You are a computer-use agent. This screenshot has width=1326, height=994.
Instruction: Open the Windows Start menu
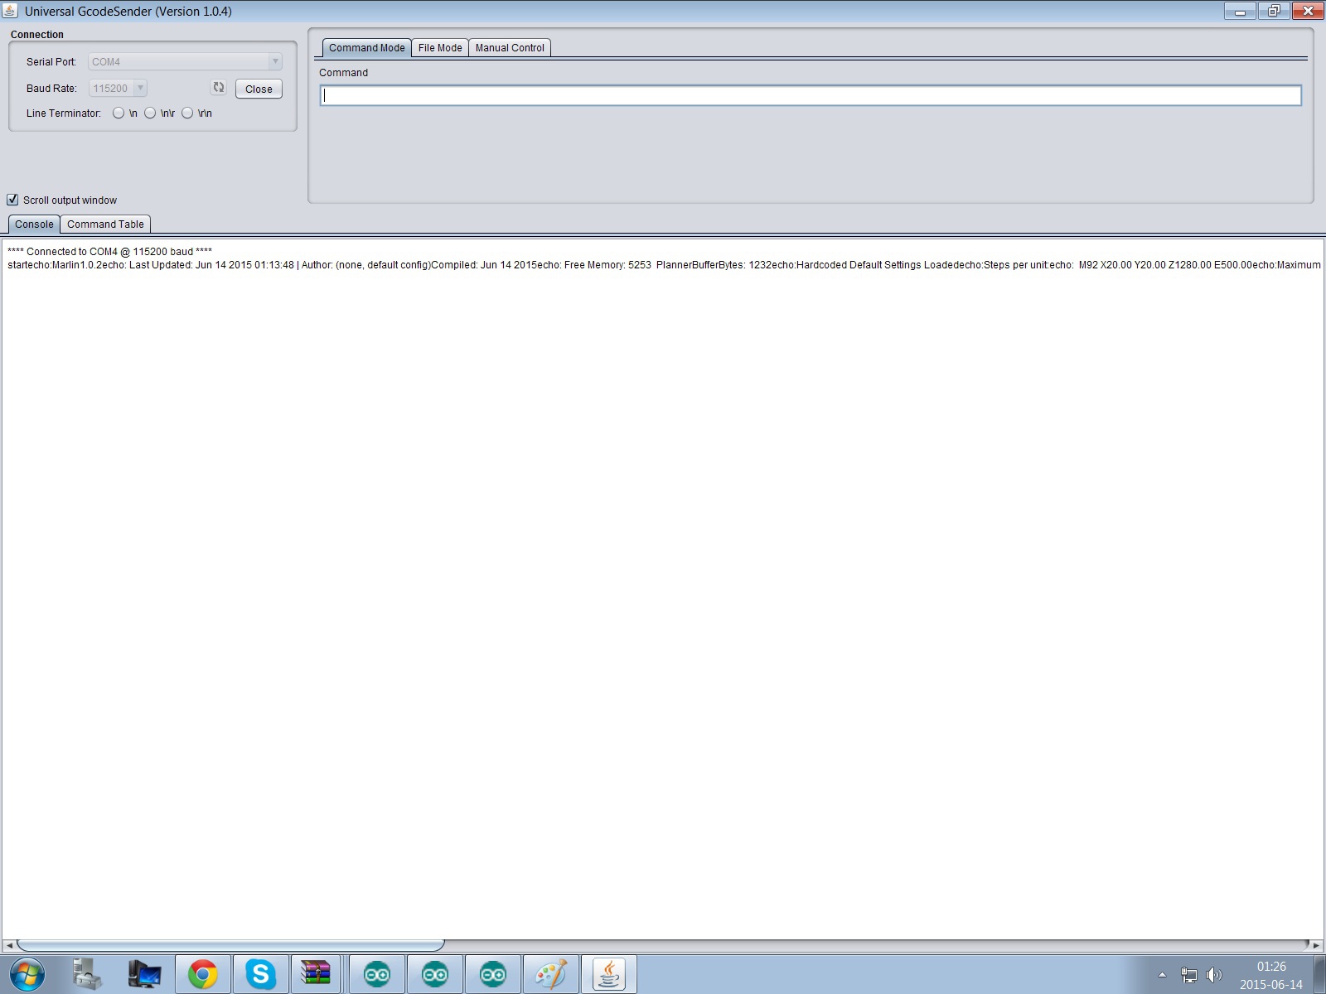[27, 974]
